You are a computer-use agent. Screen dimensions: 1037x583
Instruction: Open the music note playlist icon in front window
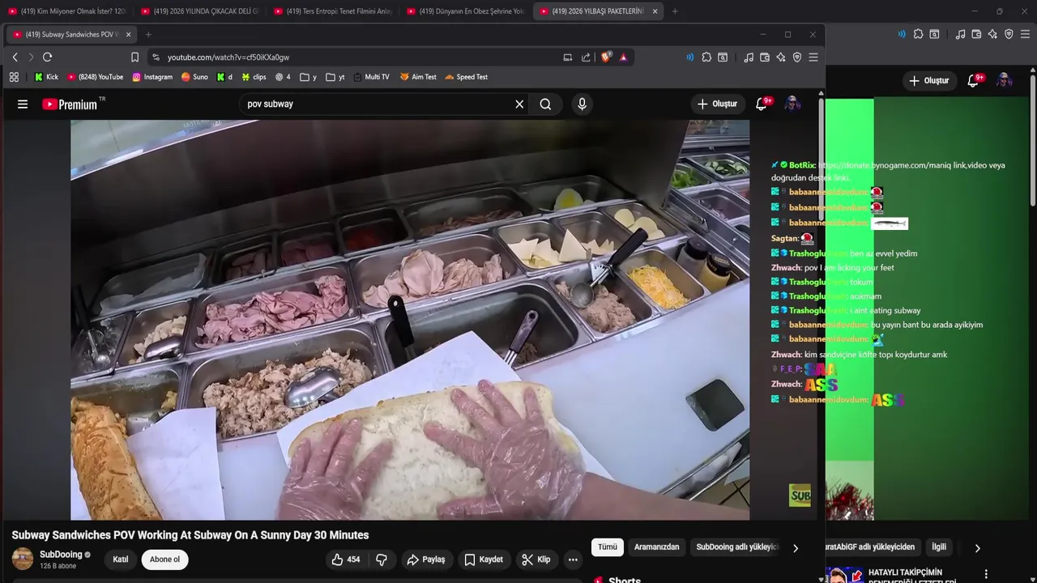point(749,57)
